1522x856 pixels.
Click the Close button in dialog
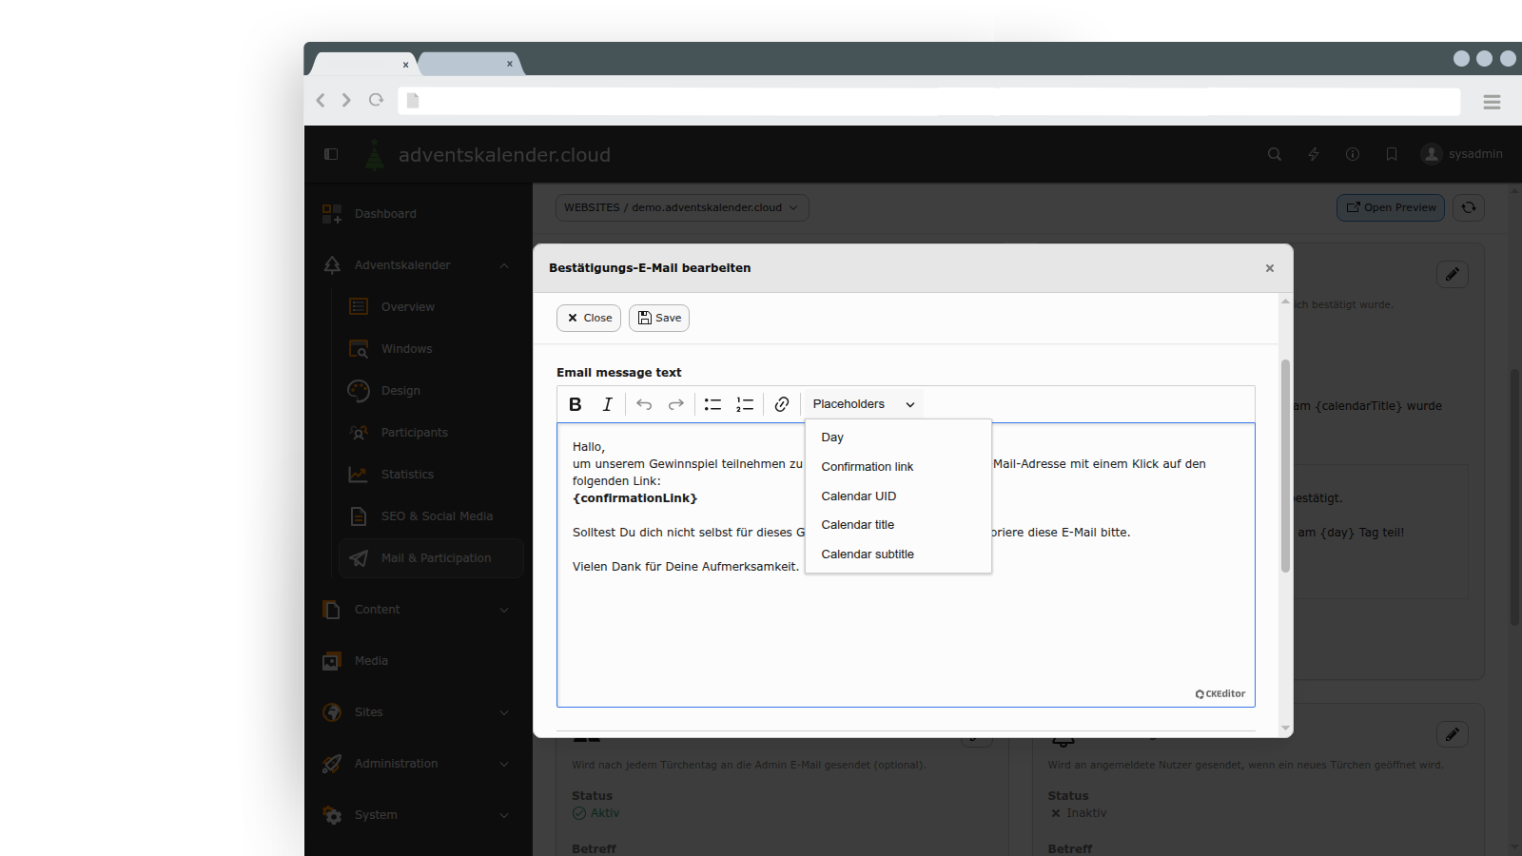[589, 318]
